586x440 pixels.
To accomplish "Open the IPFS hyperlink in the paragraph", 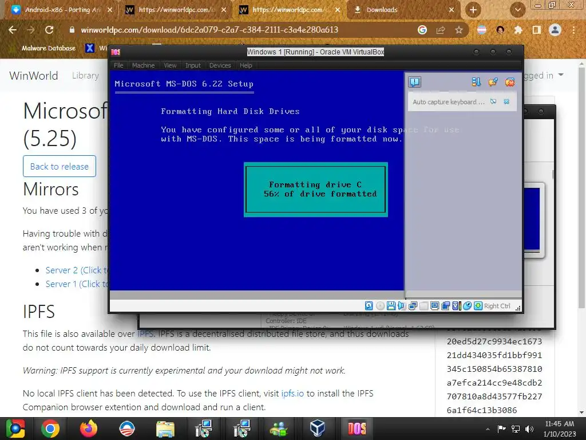I will 145,334.
